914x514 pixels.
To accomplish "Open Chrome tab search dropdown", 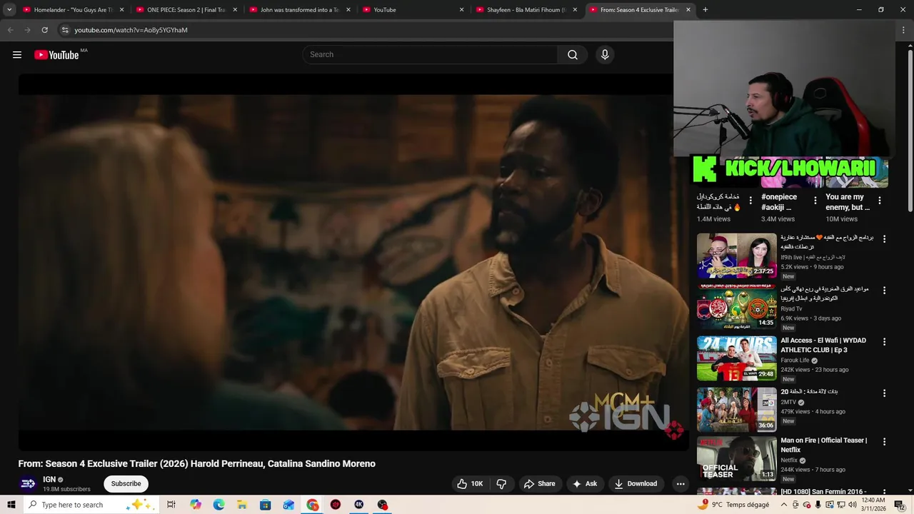I will click(9, 10).
